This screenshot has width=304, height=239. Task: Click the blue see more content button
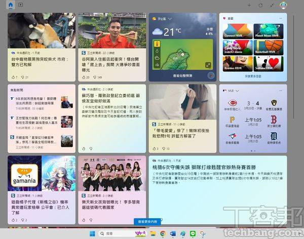coord(147,221)
